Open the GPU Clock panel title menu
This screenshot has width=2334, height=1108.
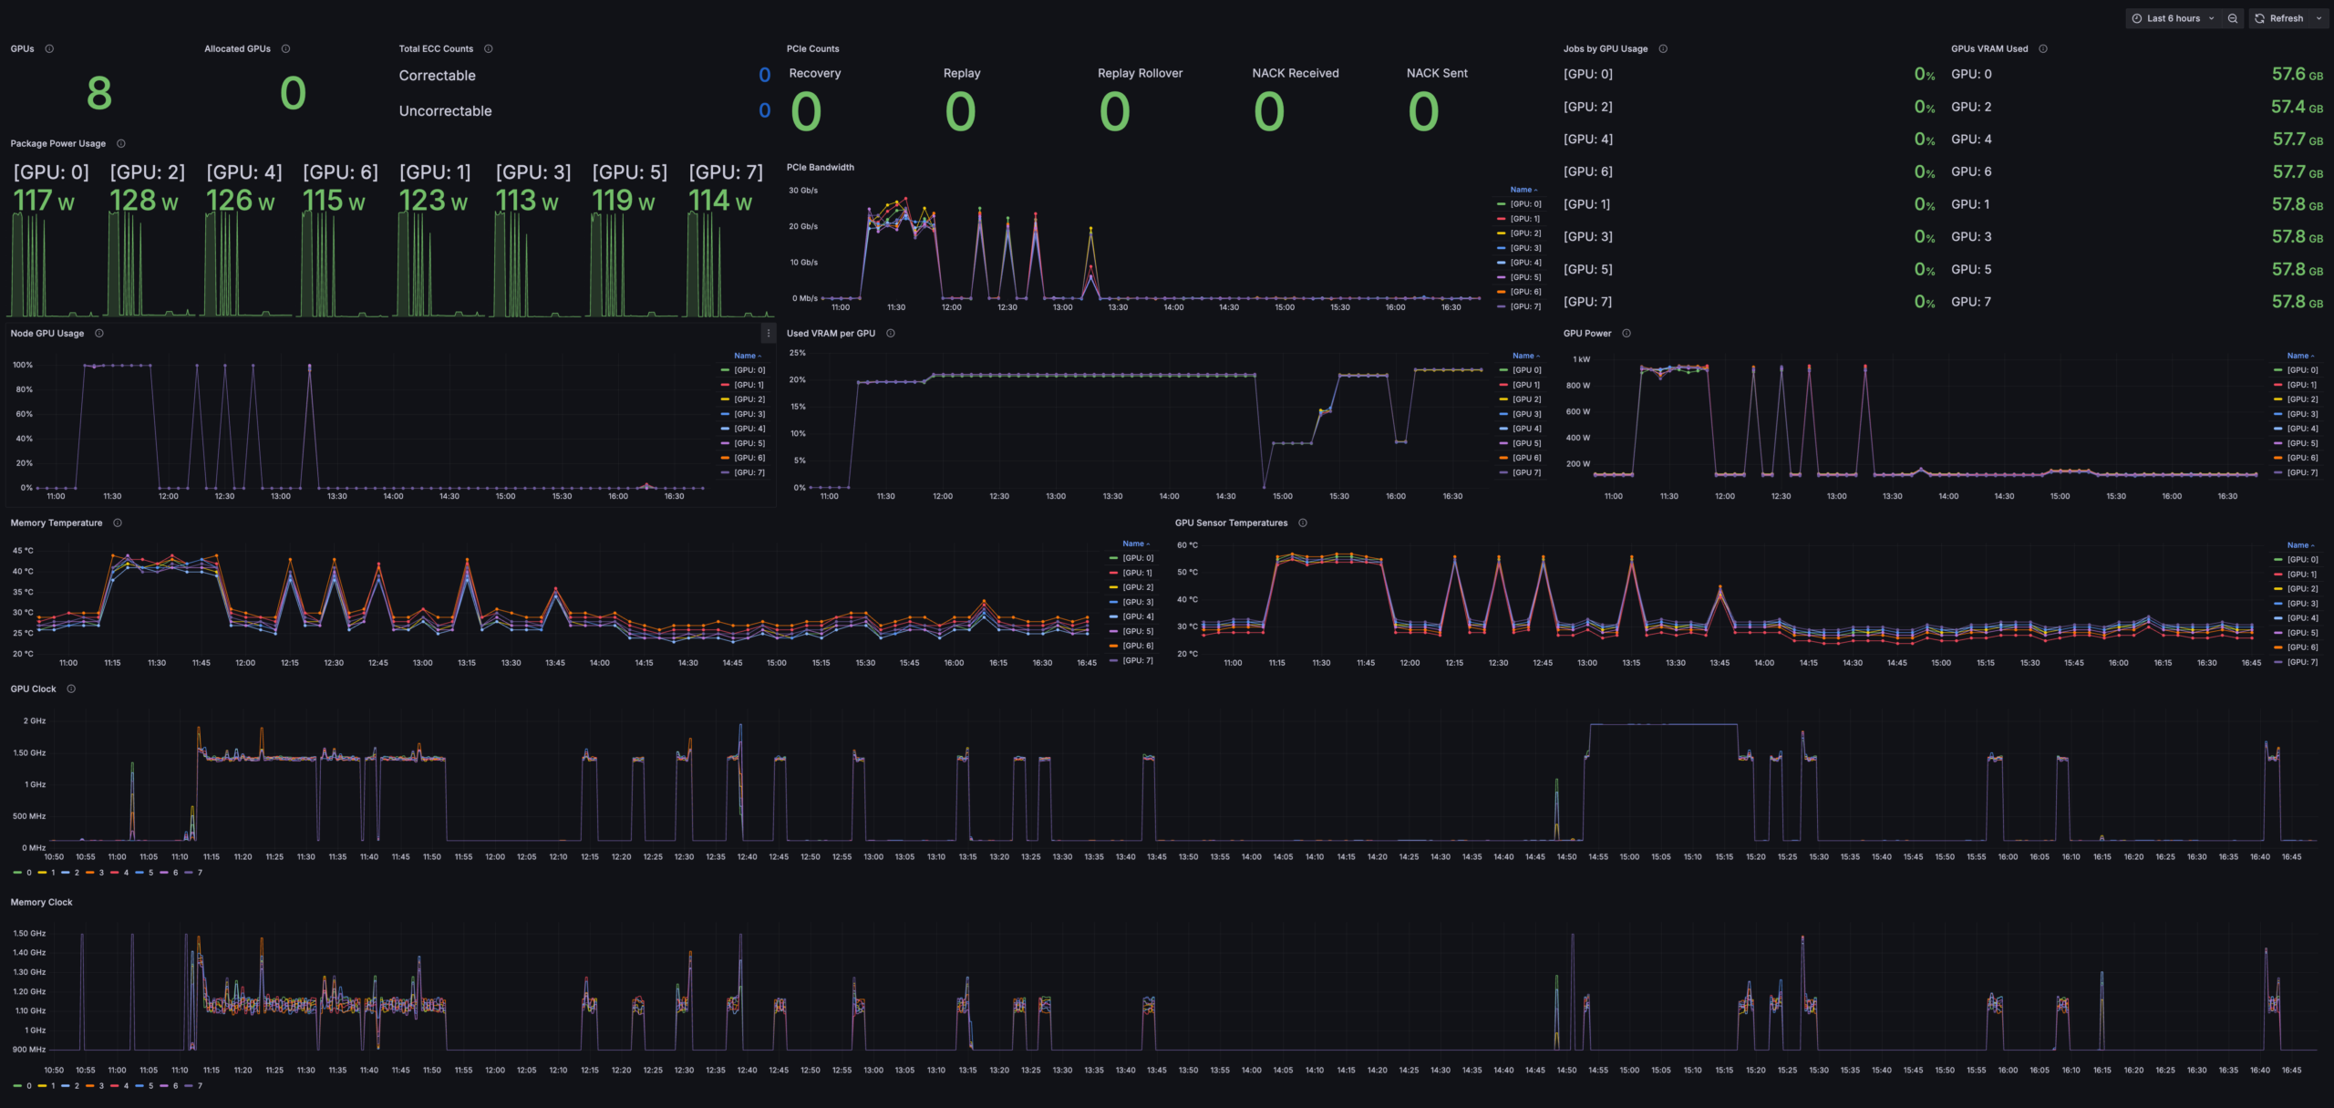click(x=33, y=689)
